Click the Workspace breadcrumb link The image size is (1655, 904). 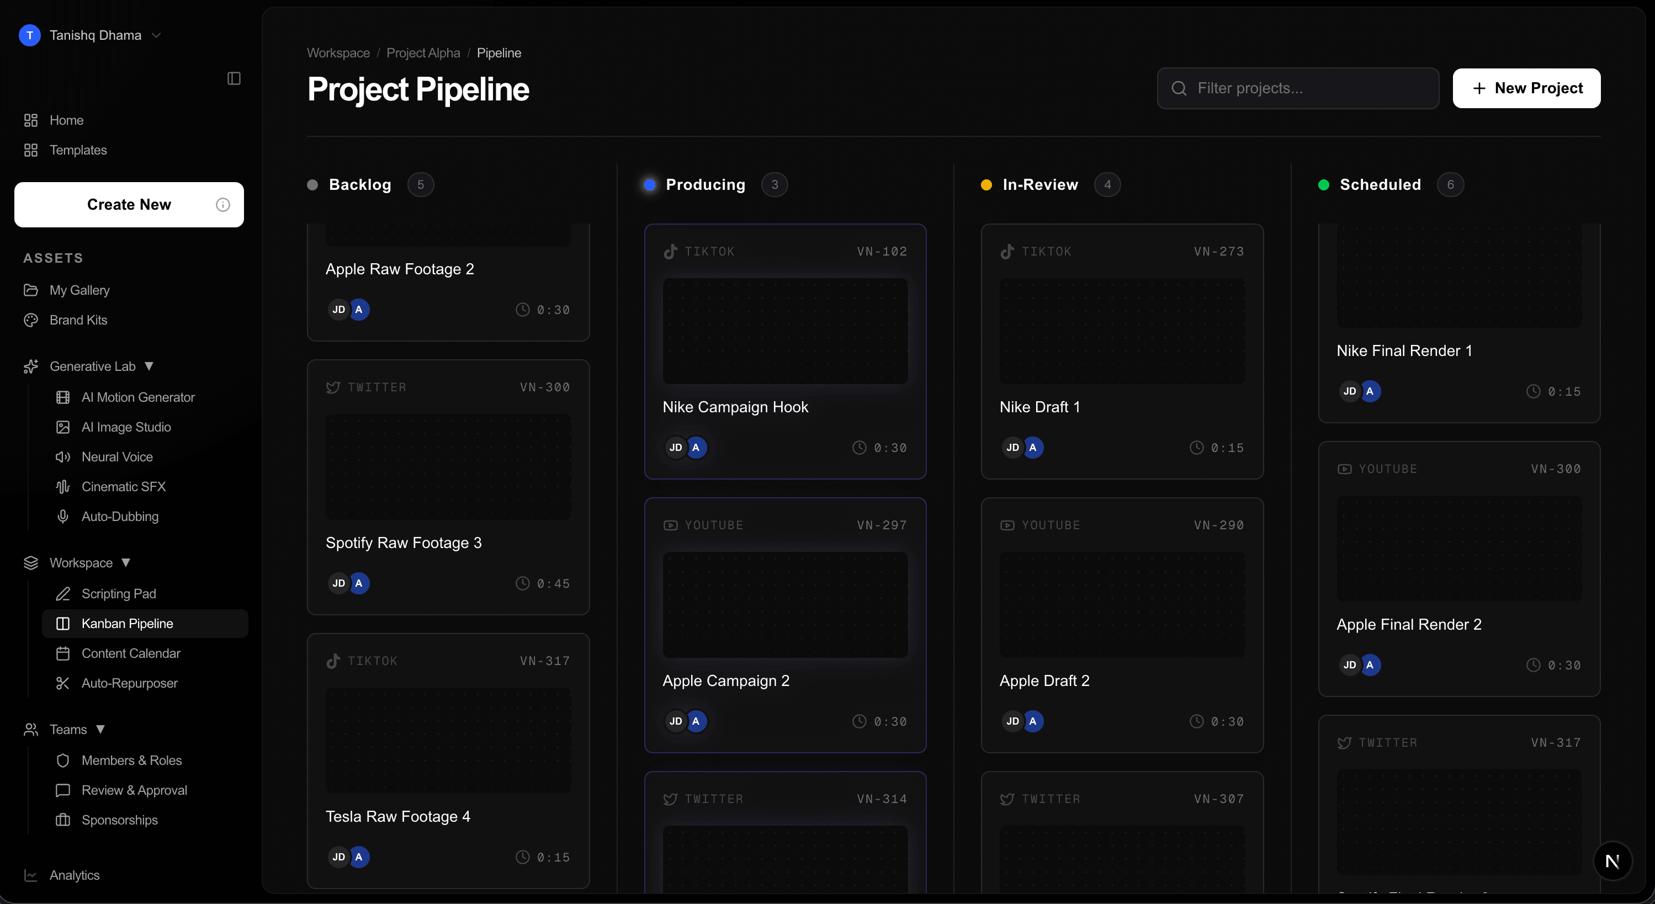click(338, 52)
